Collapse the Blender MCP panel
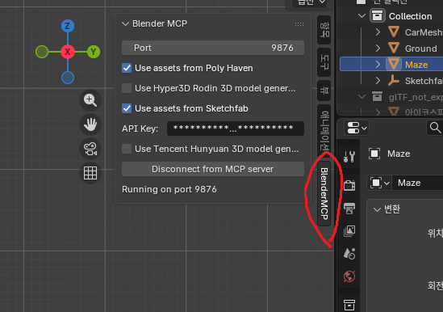 [x=125, y=23]
